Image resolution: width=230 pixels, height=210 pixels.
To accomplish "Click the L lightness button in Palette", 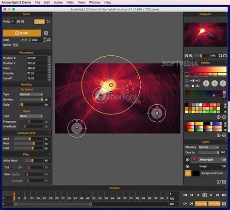I will point(223,83).
